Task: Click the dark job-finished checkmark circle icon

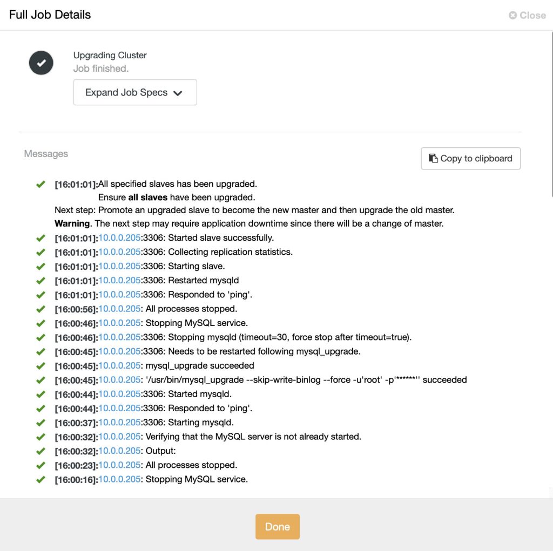Action: pyautogui.click(x=41, y=63)
